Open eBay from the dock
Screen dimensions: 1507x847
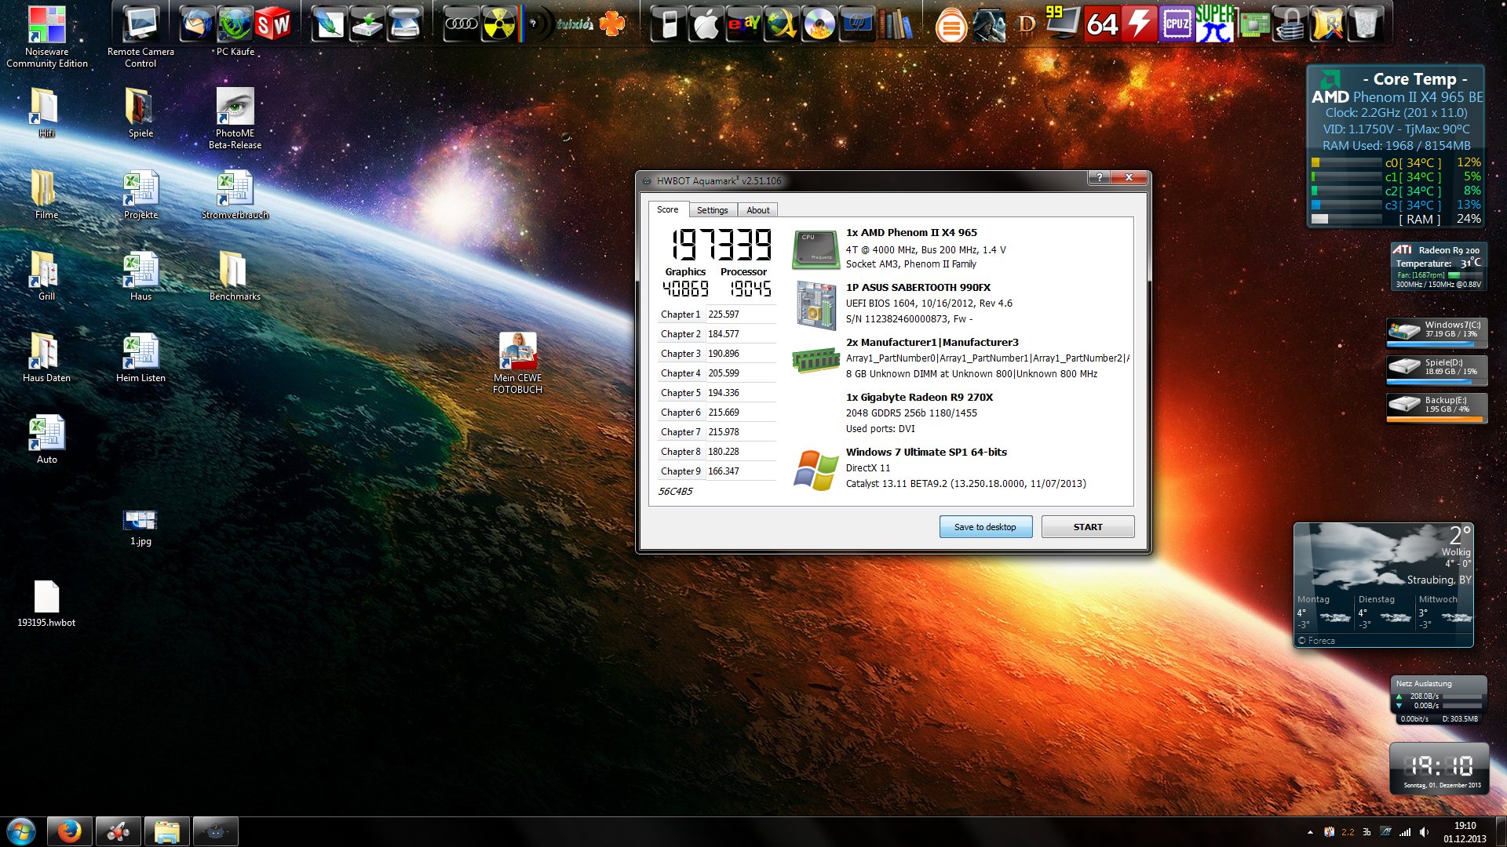pyautogui.click(x=744, y=24)
